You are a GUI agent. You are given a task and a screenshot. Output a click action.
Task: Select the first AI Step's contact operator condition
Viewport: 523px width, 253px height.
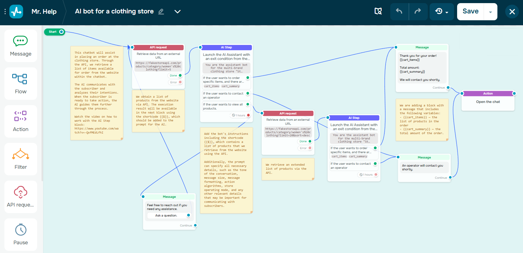click(226, 95)
